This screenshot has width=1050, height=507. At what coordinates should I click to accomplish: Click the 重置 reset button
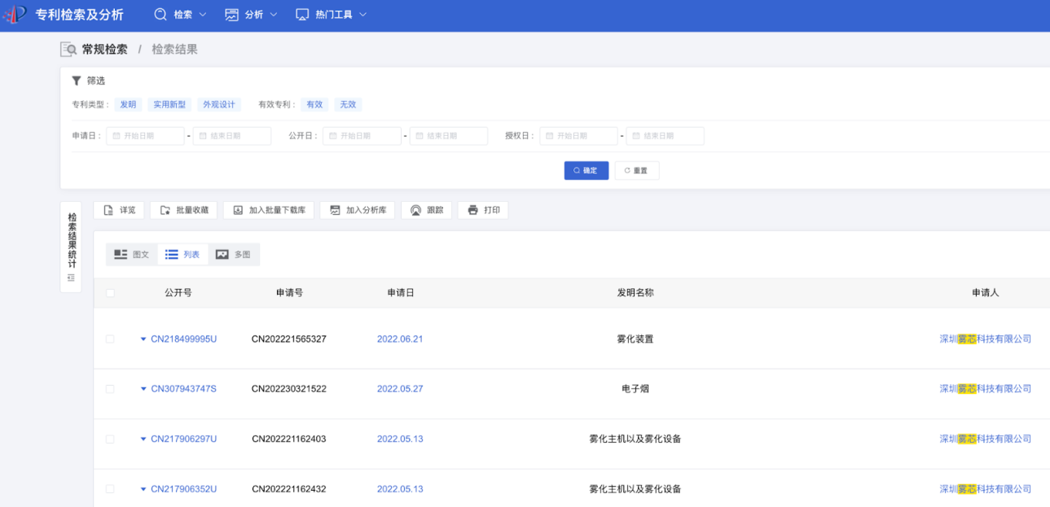click(x=637, y=171)
